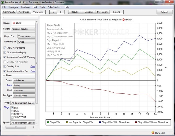Image resolution: width=175 pixels, height=136 pixels.
Task: Open the Configure menu
Action: coord(13,7)
